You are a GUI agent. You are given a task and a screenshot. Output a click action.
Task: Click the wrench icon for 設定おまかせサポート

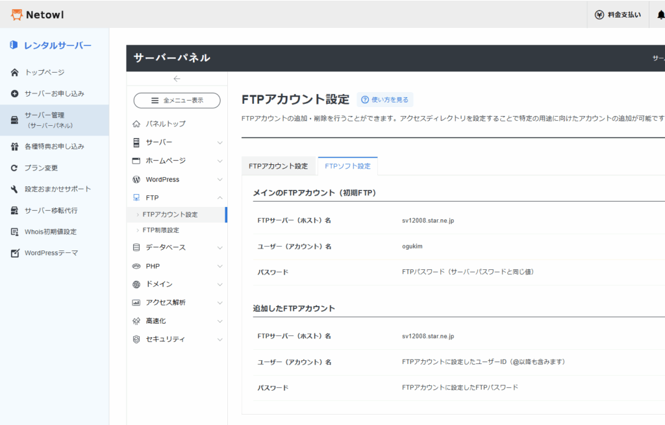(14, 189)
